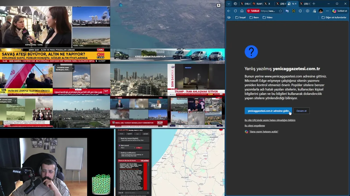The width and height of the screenshot is (350, 196).
Task: Enable "Read city names (English)" checkbox
Action: point(119,139)
